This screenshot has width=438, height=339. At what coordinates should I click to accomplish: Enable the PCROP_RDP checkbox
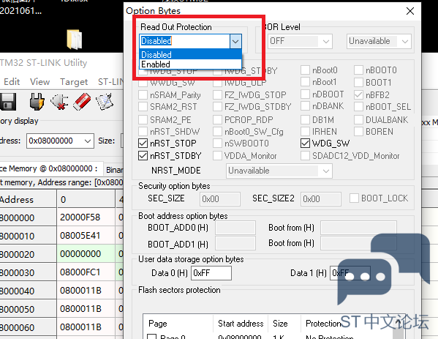(x=217, y=120)
